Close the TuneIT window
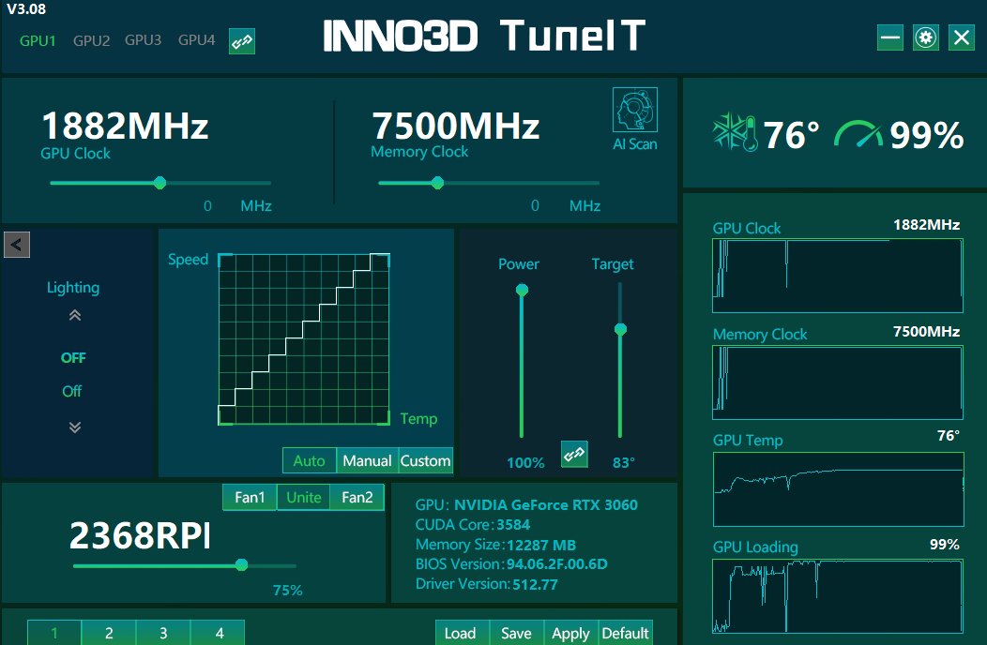Viewport: 987px width, 645px height. pyautogui.click(x=961, y=37)
